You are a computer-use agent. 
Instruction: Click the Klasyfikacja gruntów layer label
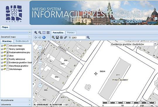(x=19, y=66)
